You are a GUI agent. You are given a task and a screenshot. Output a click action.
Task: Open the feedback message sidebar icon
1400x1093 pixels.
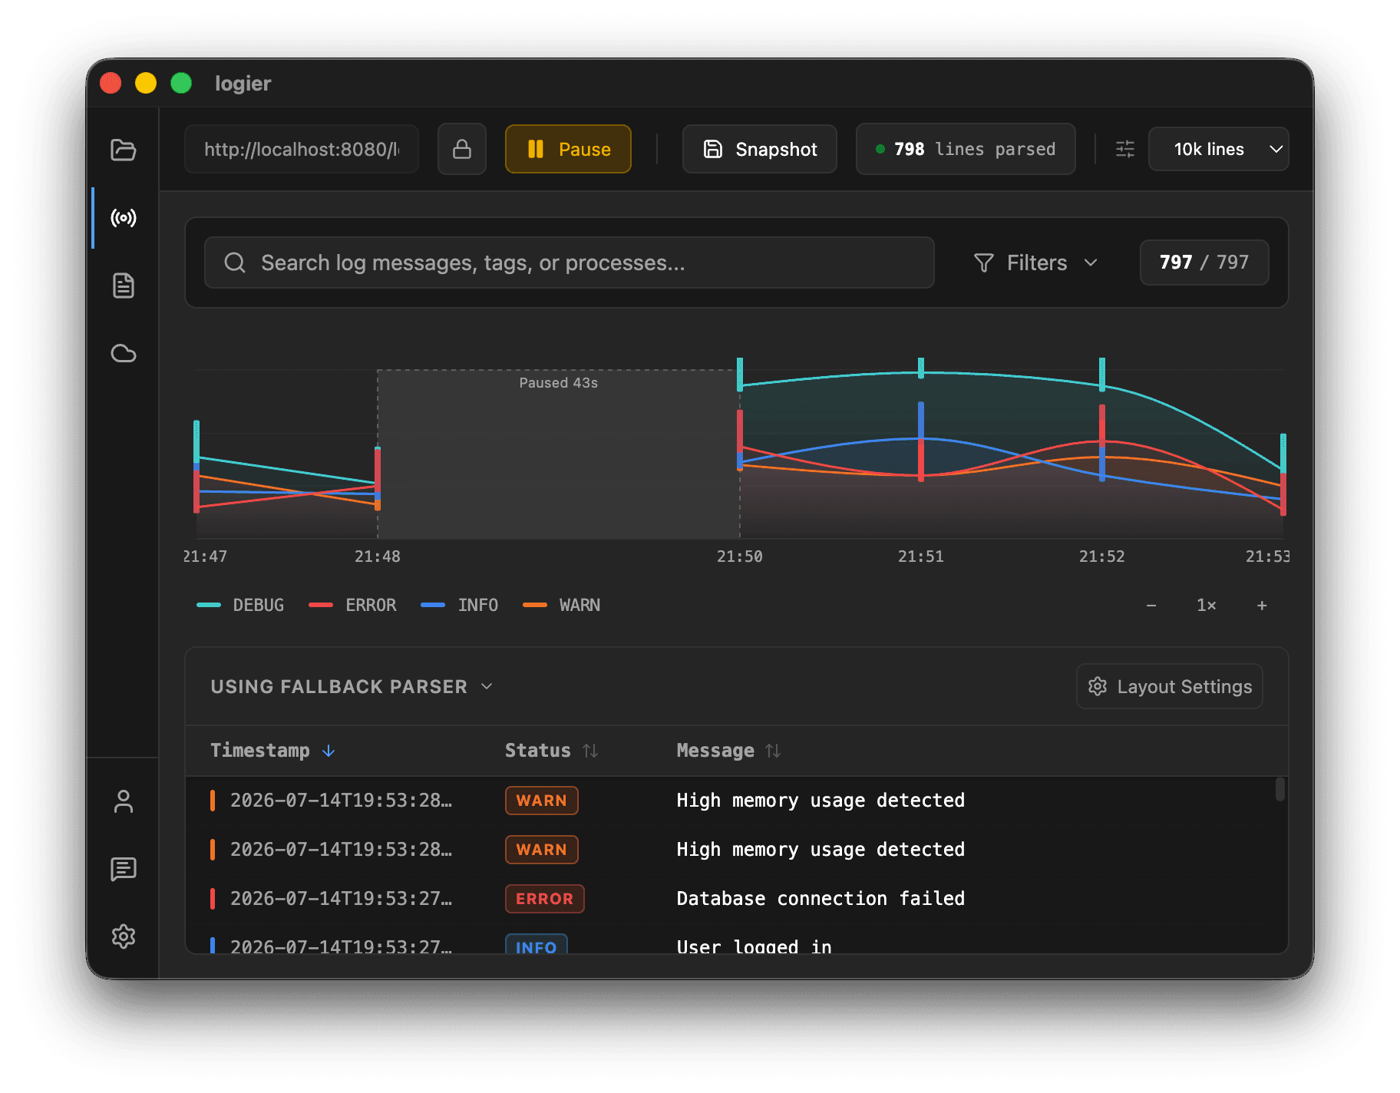[x=123, y=869]
